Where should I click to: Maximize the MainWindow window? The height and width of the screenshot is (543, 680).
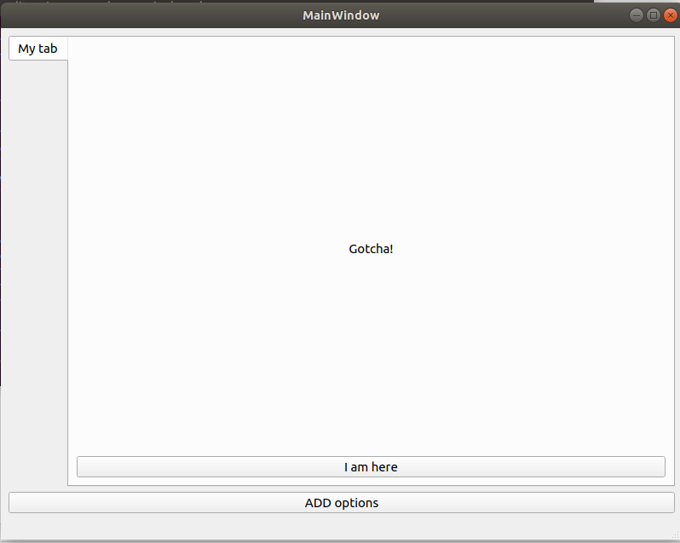point(653,15)
